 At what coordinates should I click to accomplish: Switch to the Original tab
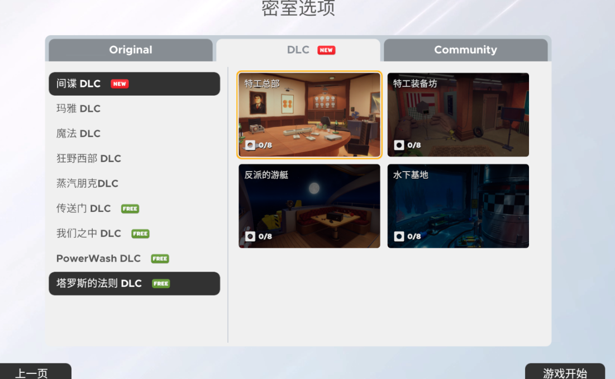[x=131, y=50]
